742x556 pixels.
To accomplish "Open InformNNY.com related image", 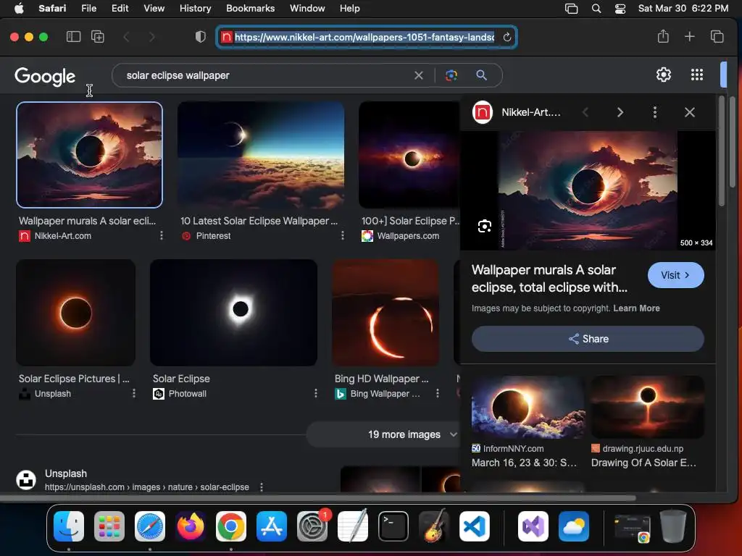I will [x=528, y=407].
